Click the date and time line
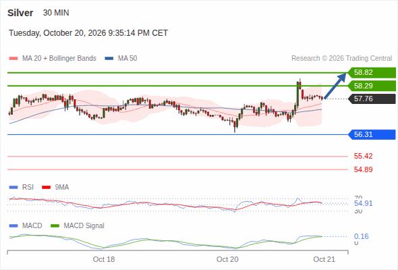This screenshot has width=398, height=270. point(88,33)
